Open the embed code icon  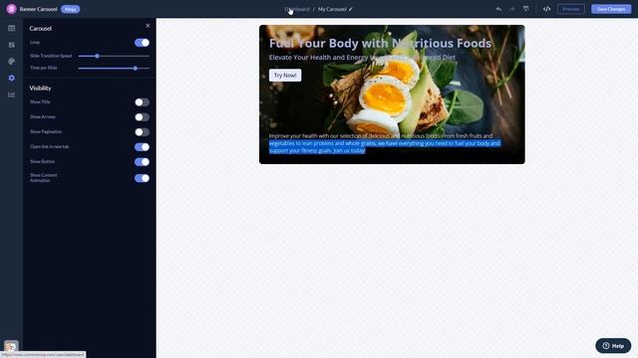coord(547,9)
